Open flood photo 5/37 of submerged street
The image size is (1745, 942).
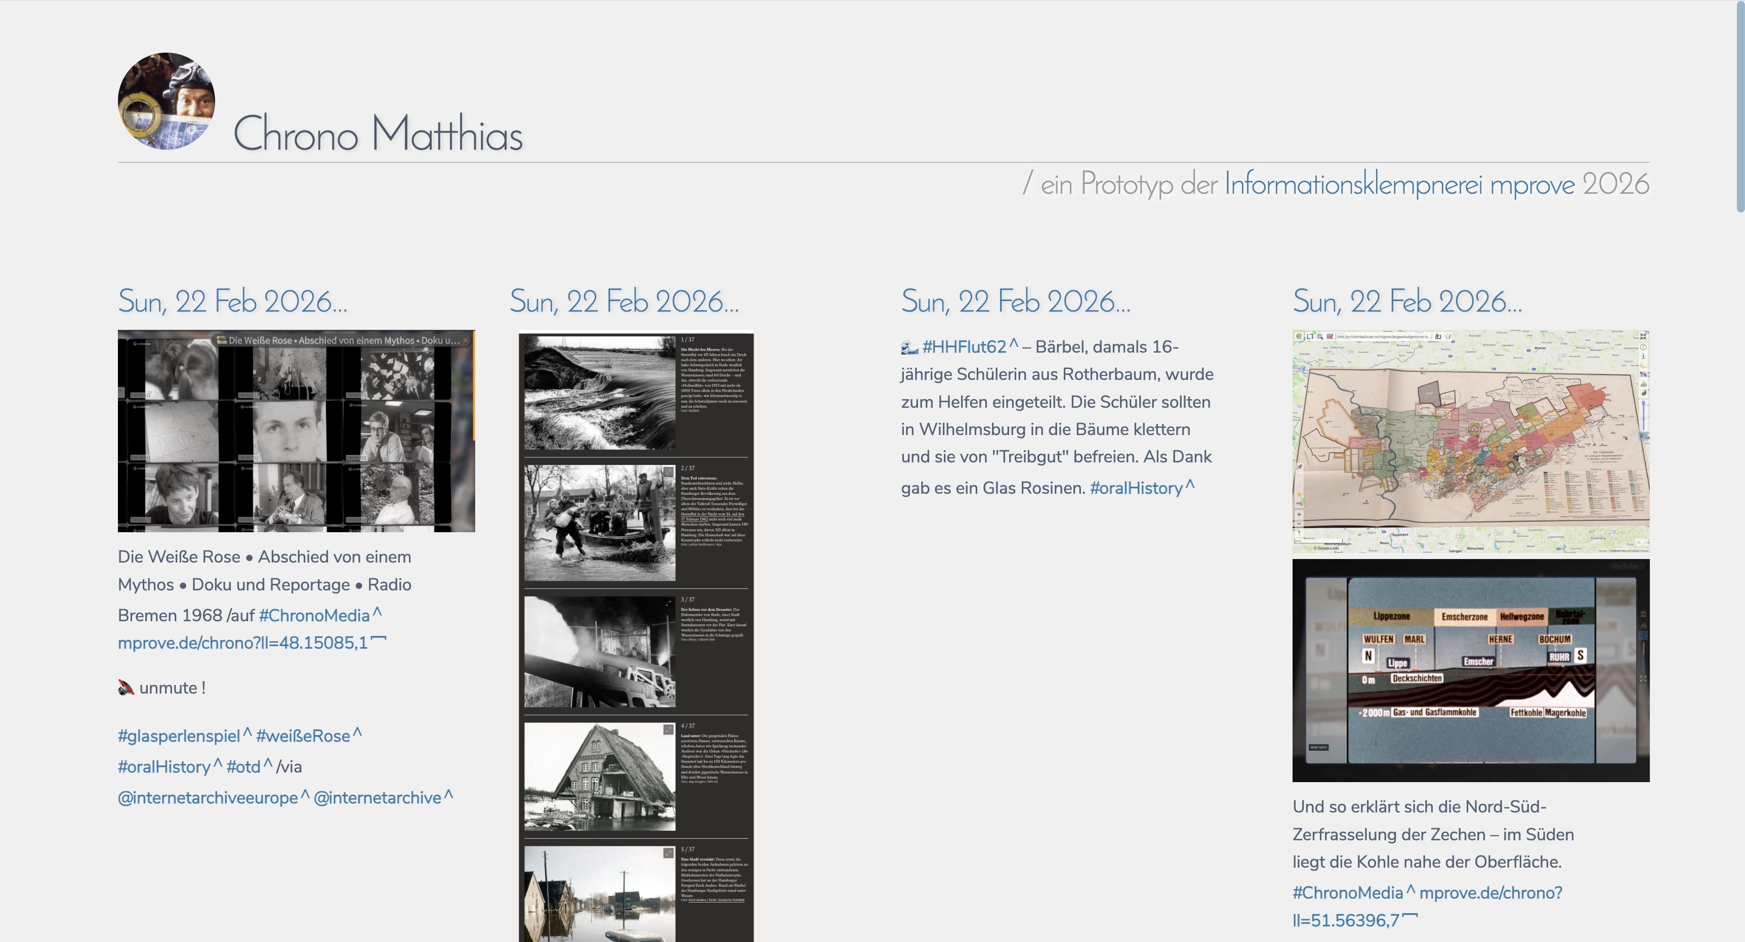[x=600, y=894]
